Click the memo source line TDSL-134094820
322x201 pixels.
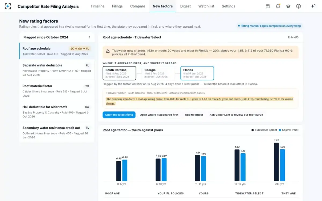[x=155, y=93]
